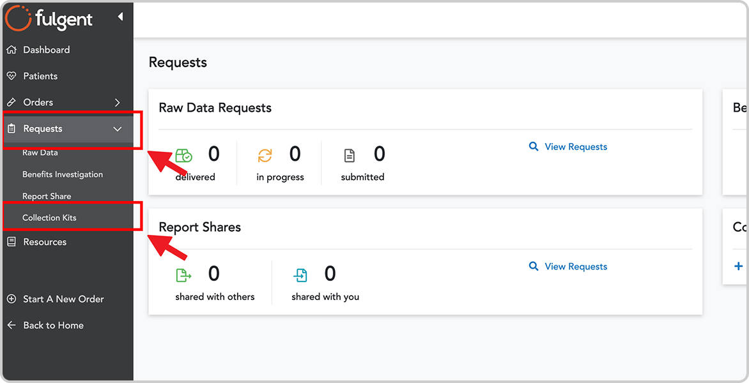The height and width of the screenshot is (383, 749).
Task: Select Benefits Investigation from the sidebar
Action: click(63, 174)
